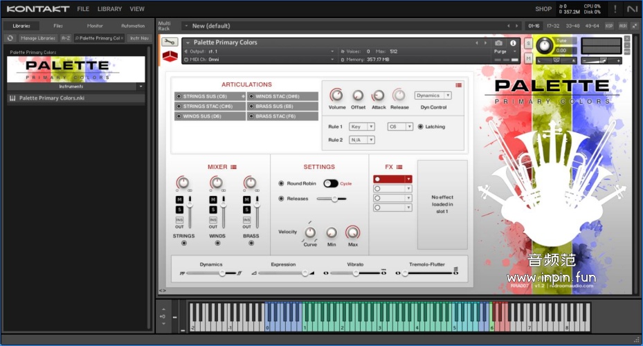
Task: Take an instrument snapshot with the camera icon
Action: pos(498,43)
